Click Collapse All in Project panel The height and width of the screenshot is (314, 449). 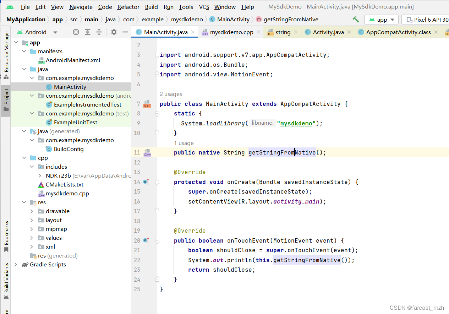click(99, 32)
